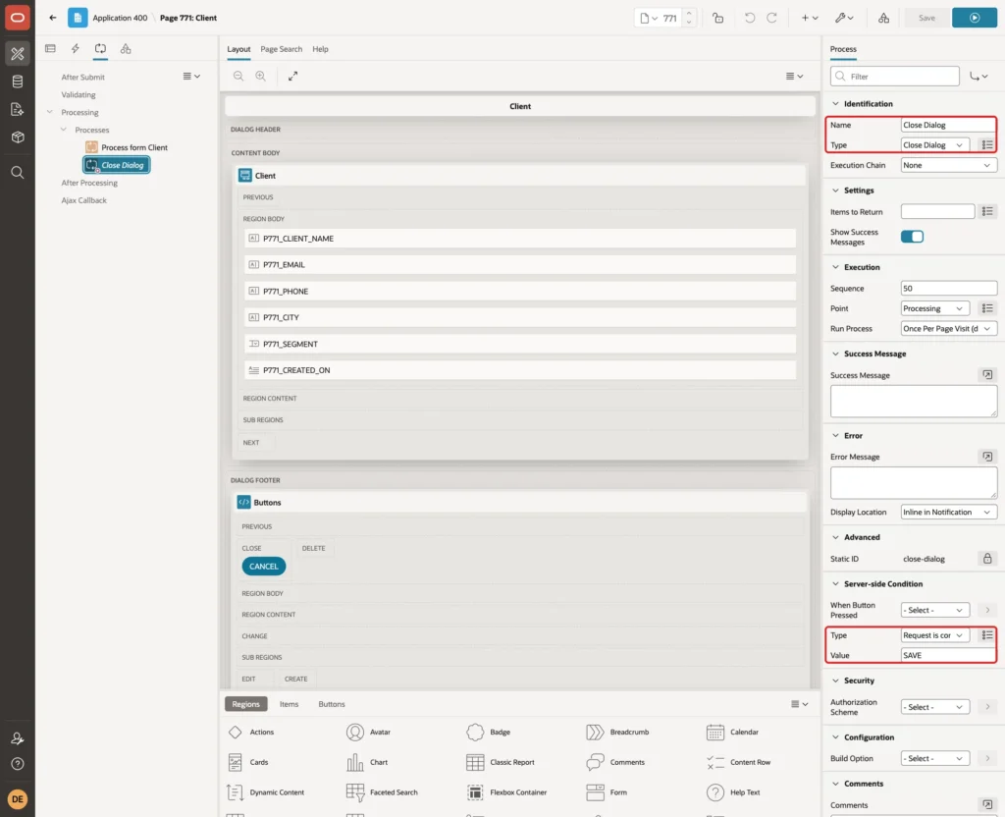Click the page lock icon
The height and width of the screenshot is (817, 1005).
(x=717, y=18)
